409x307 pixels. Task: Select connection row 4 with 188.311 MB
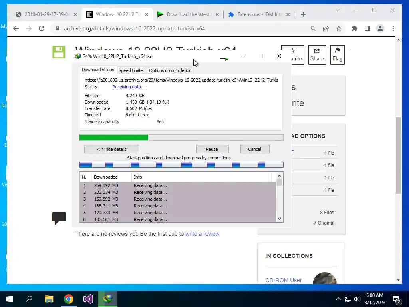[178, 206]
